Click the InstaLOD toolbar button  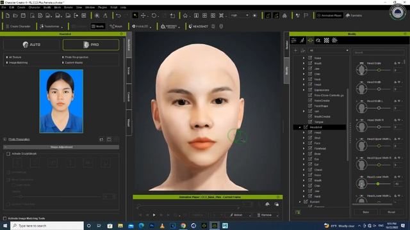pyautogui.click(x=140, y=26)
